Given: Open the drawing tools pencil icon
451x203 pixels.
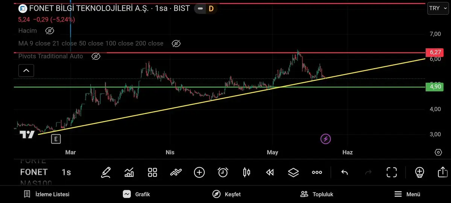Looking at the screenshot, I should (x=106, y=172).
